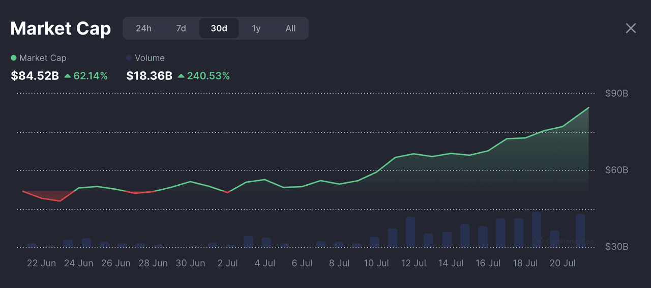The width and height of the screenshot is (651, 288).
Task: Click the up arrow beside 62.14%
Action: coord(67,76)
